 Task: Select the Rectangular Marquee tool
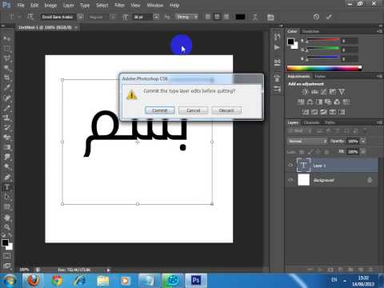pyautogui.click(x=7, y=49)
